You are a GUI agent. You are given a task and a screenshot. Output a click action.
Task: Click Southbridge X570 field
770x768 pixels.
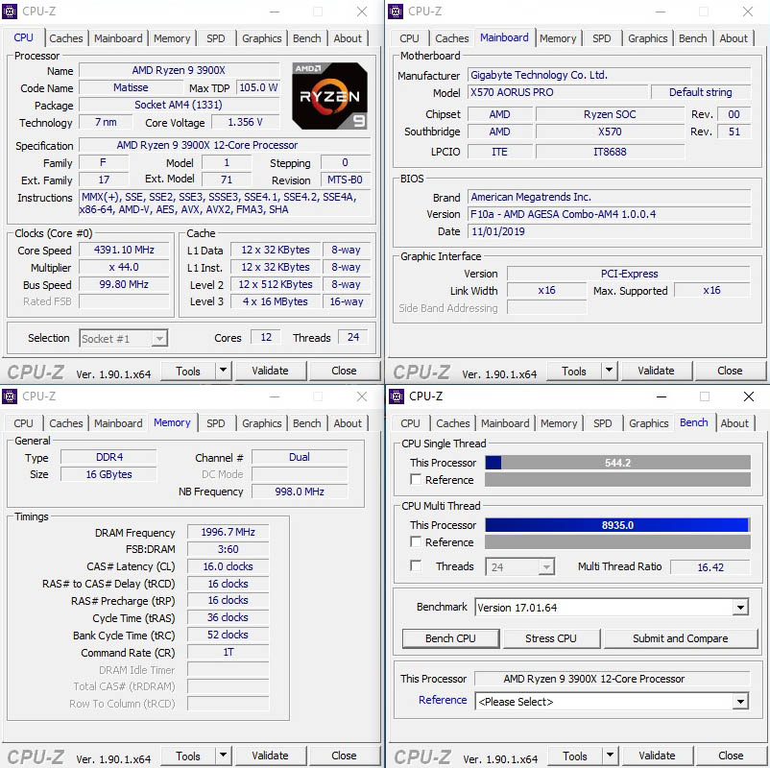[610, 132]
